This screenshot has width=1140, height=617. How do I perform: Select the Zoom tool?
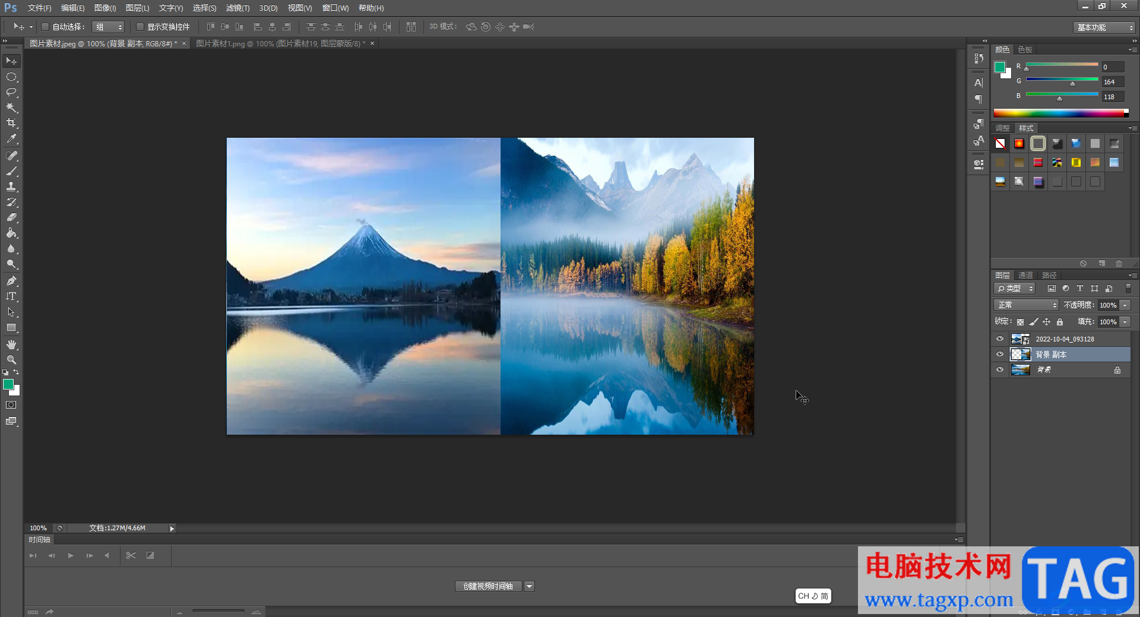pyautogui.click(x=11, y=360)
